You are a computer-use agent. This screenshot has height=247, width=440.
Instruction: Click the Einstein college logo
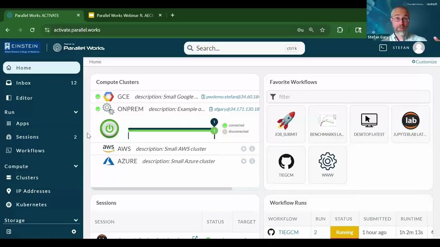pyautogui.click(x=22, y=48)
